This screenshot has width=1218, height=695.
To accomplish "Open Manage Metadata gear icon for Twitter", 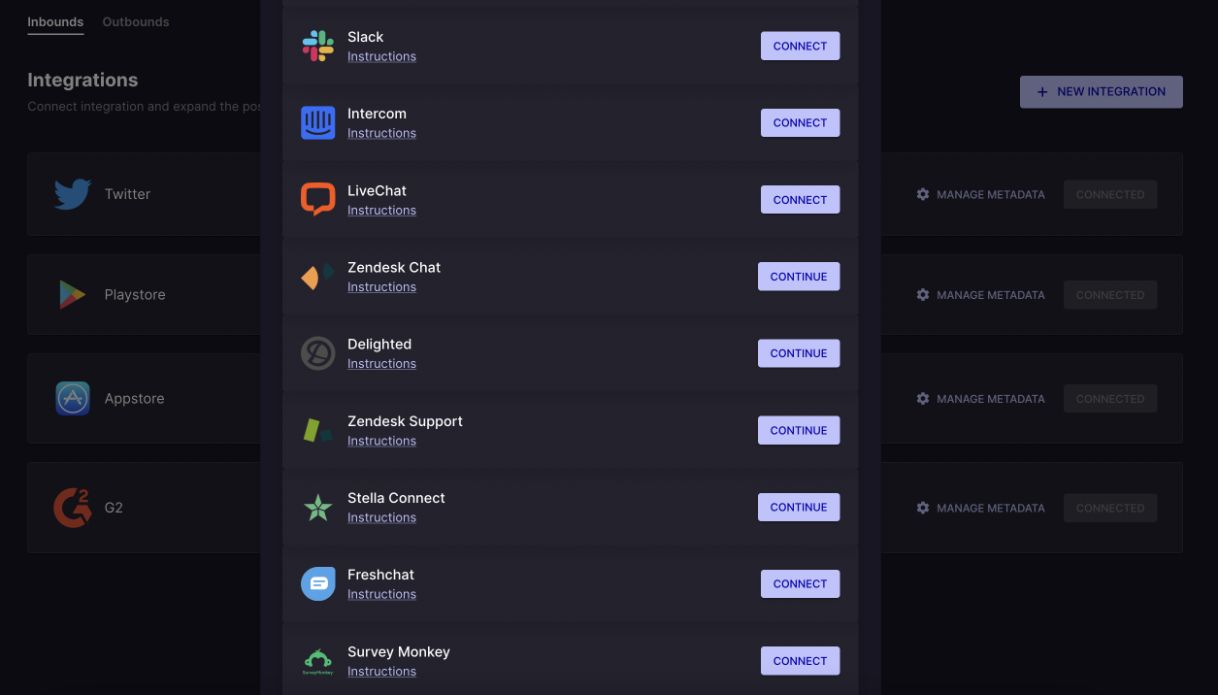I will click(922, 194).
